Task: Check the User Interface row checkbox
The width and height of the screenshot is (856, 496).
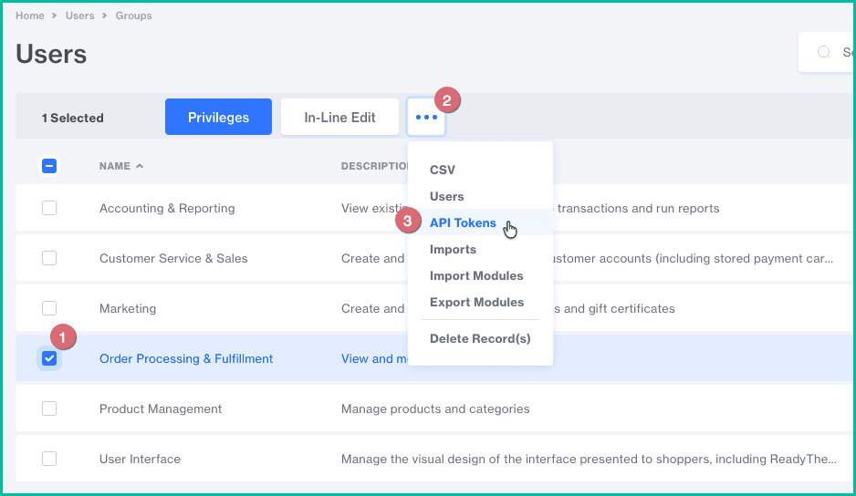Action: click(x=49, y=459)
